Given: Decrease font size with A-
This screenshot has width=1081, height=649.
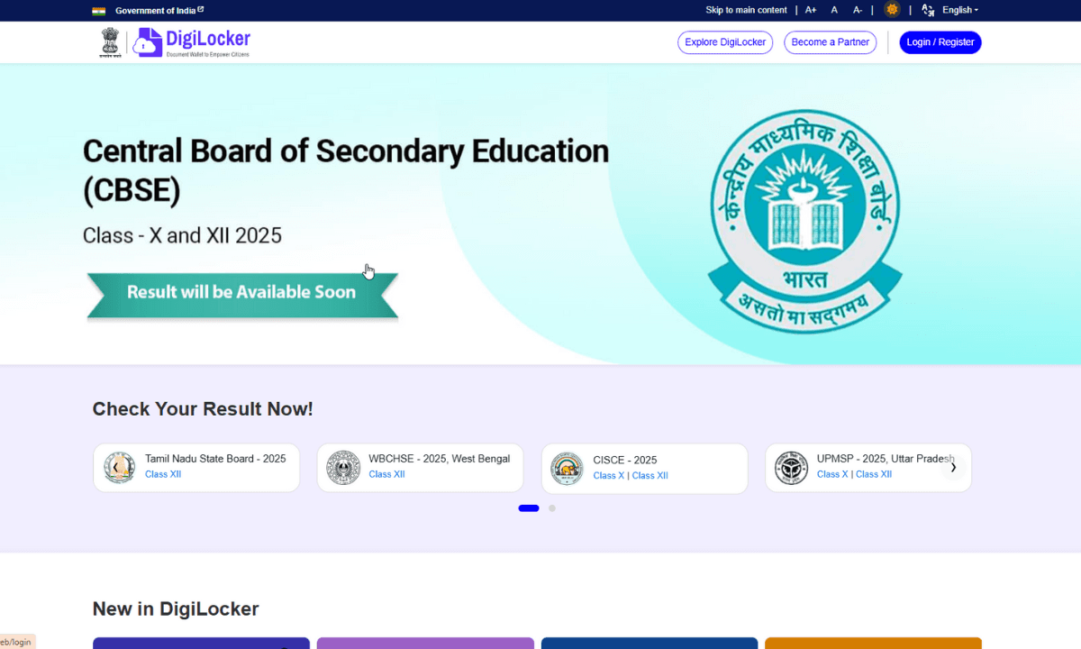Looking at the screenshot, I should (x=858, y=11).
